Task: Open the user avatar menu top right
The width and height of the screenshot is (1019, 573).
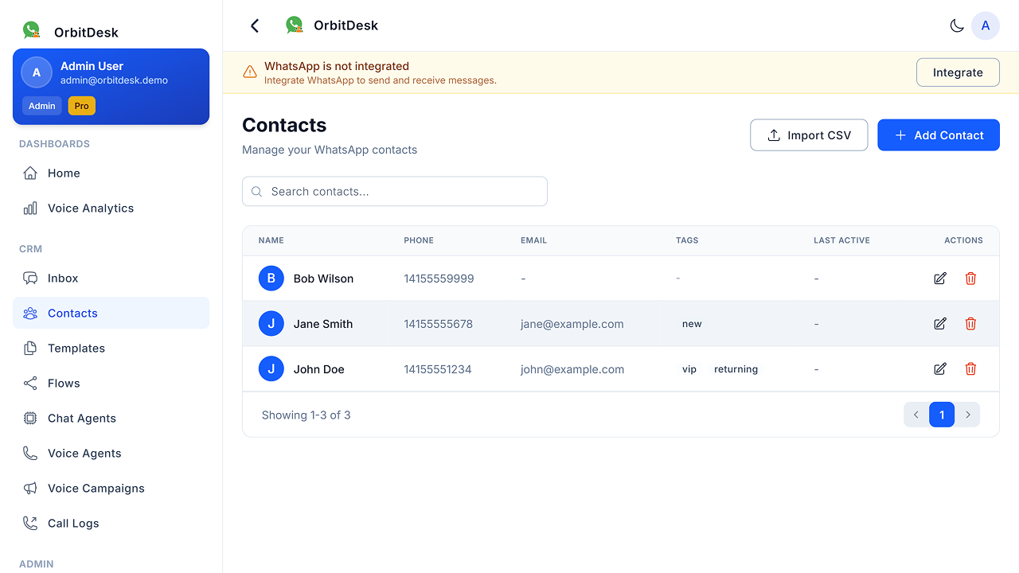Action: pyautogui.click(x=986, y=25)
